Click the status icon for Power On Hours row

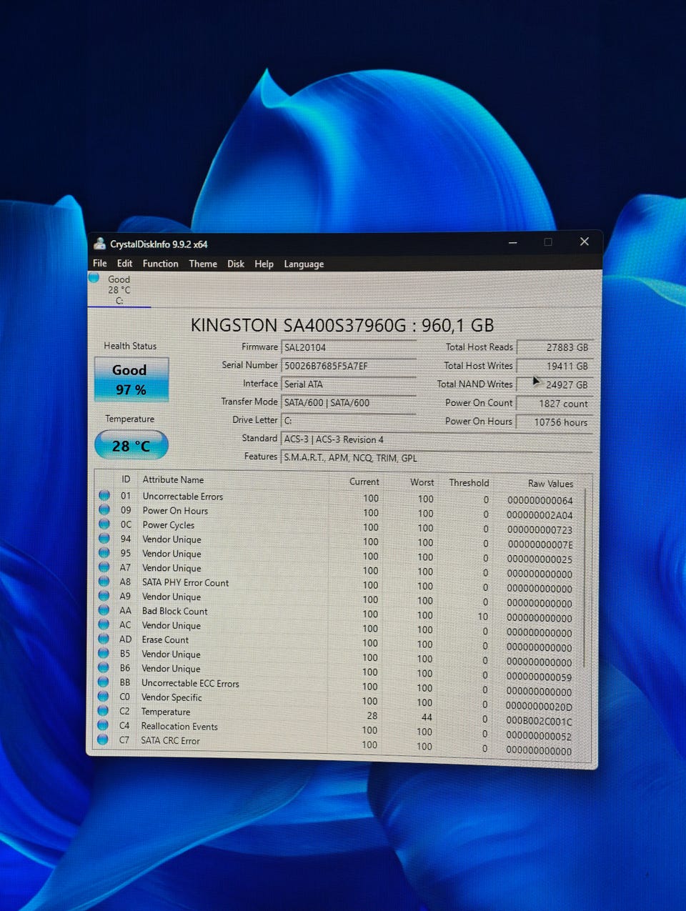coord(104,509)
